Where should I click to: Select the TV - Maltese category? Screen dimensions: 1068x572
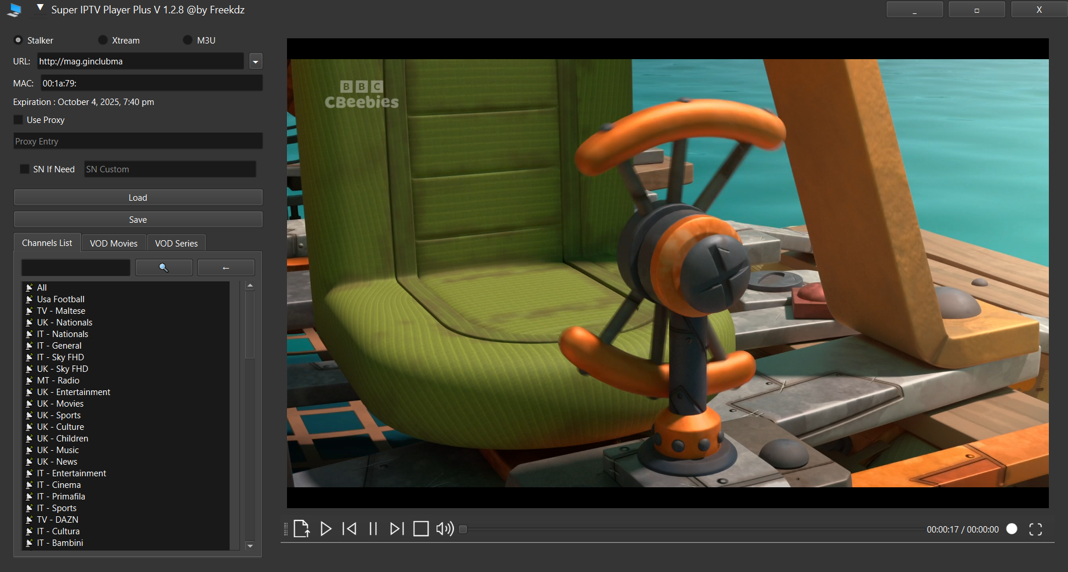(125, 310)
